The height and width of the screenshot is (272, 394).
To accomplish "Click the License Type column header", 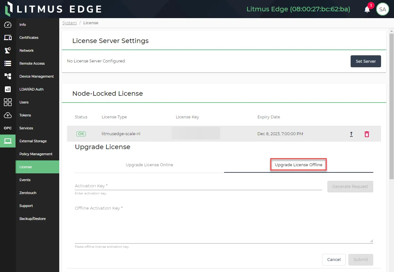I will [114, 117].
